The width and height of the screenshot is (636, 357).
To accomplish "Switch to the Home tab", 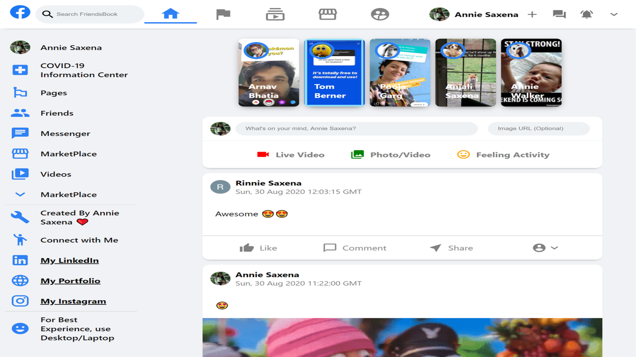I will (170, 14).
